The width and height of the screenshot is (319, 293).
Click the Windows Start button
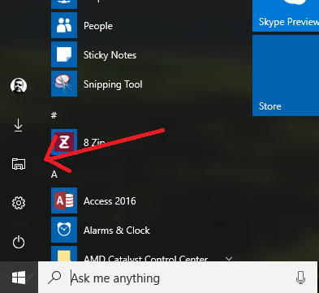[19, 278]
